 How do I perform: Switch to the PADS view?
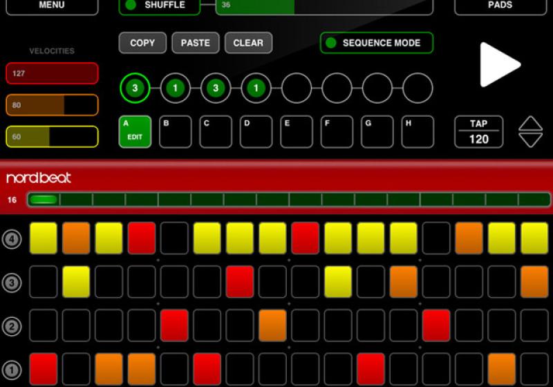tap(500, 6)
